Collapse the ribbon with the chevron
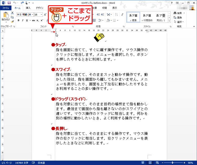 [194, 26]
